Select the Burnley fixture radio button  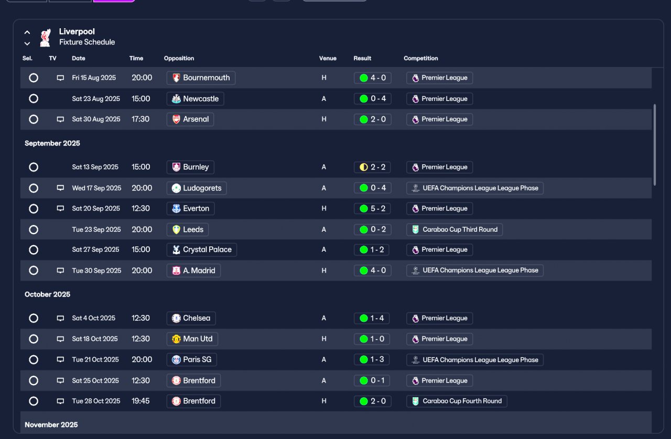point(34,167)
